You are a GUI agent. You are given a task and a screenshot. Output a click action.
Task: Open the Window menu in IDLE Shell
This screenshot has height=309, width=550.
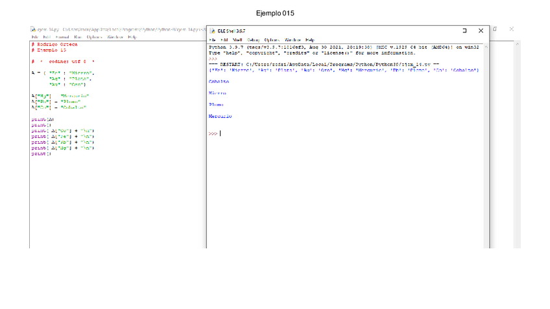(x=293, y=40)
